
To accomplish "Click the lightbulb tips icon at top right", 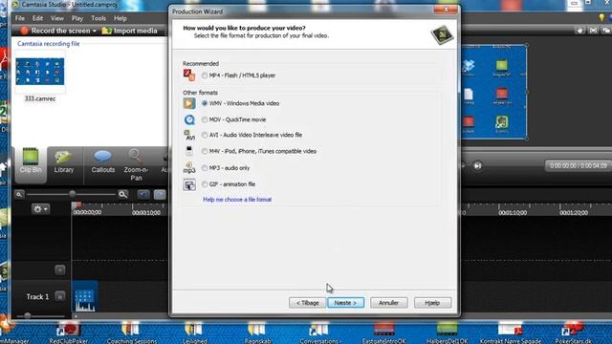I will coord(601,17).
